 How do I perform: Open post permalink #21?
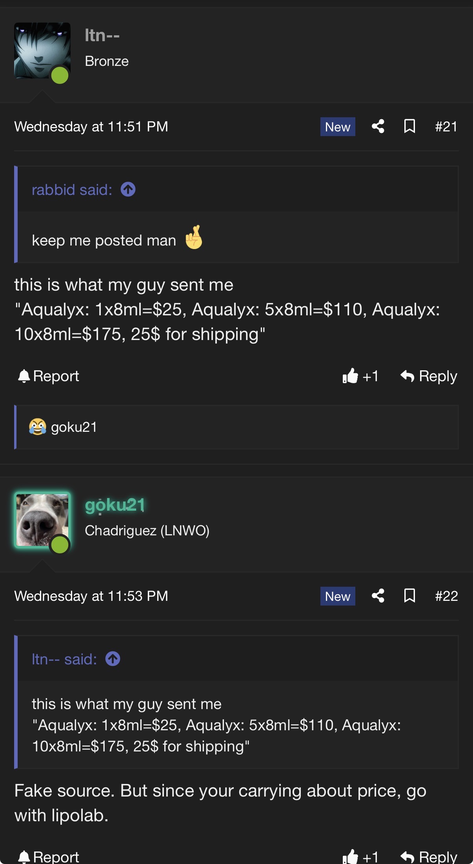pos(446,127)
